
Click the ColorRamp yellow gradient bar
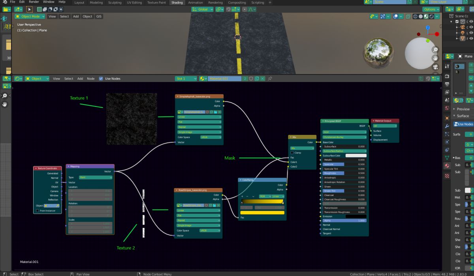tap(262, 201)
